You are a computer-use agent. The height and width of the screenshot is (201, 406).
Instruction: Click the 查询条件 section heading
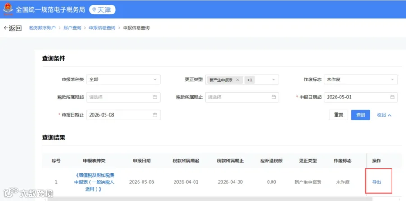pos(54,59)
